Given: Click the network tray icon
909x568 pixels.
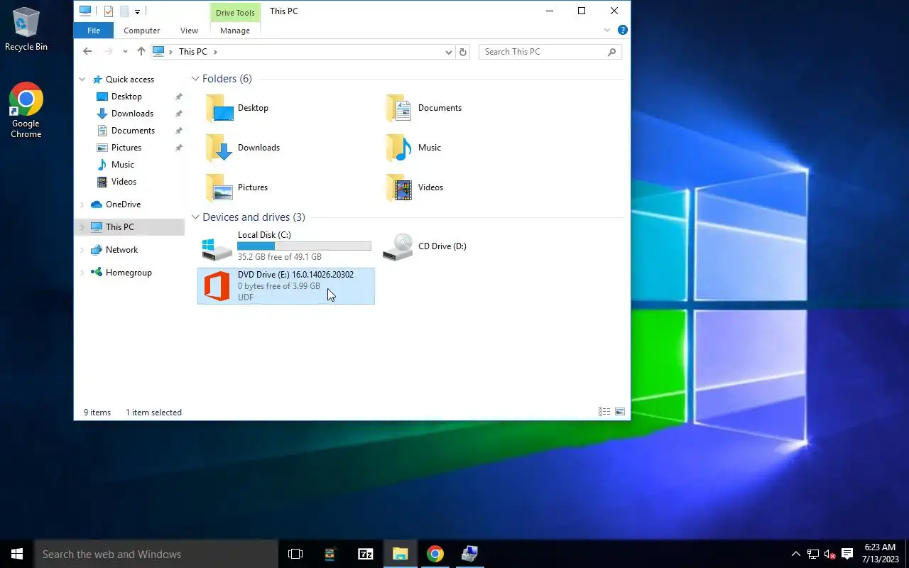Looking at the screenshot, I should tap(813, 554).
